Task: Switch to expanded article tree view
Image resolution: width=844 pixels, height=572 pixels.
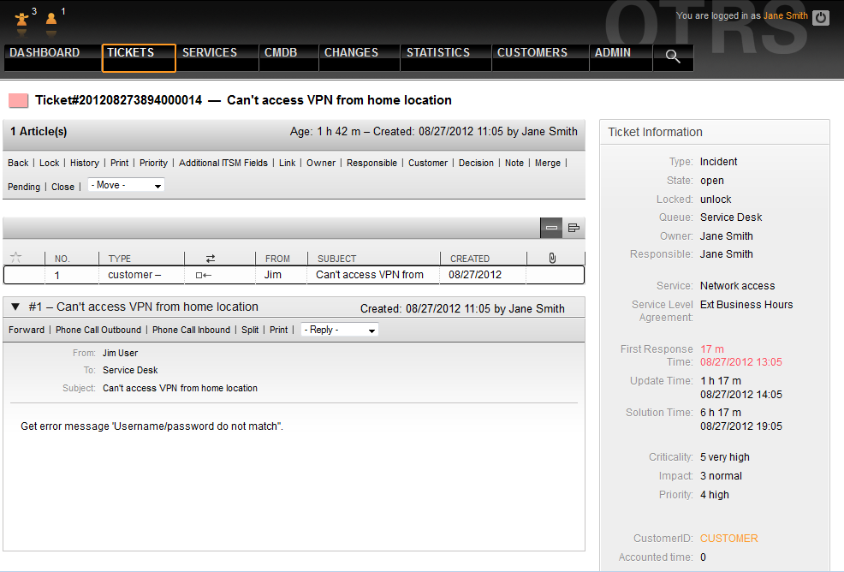Action: pyautogui.click(x=574, y=228)
